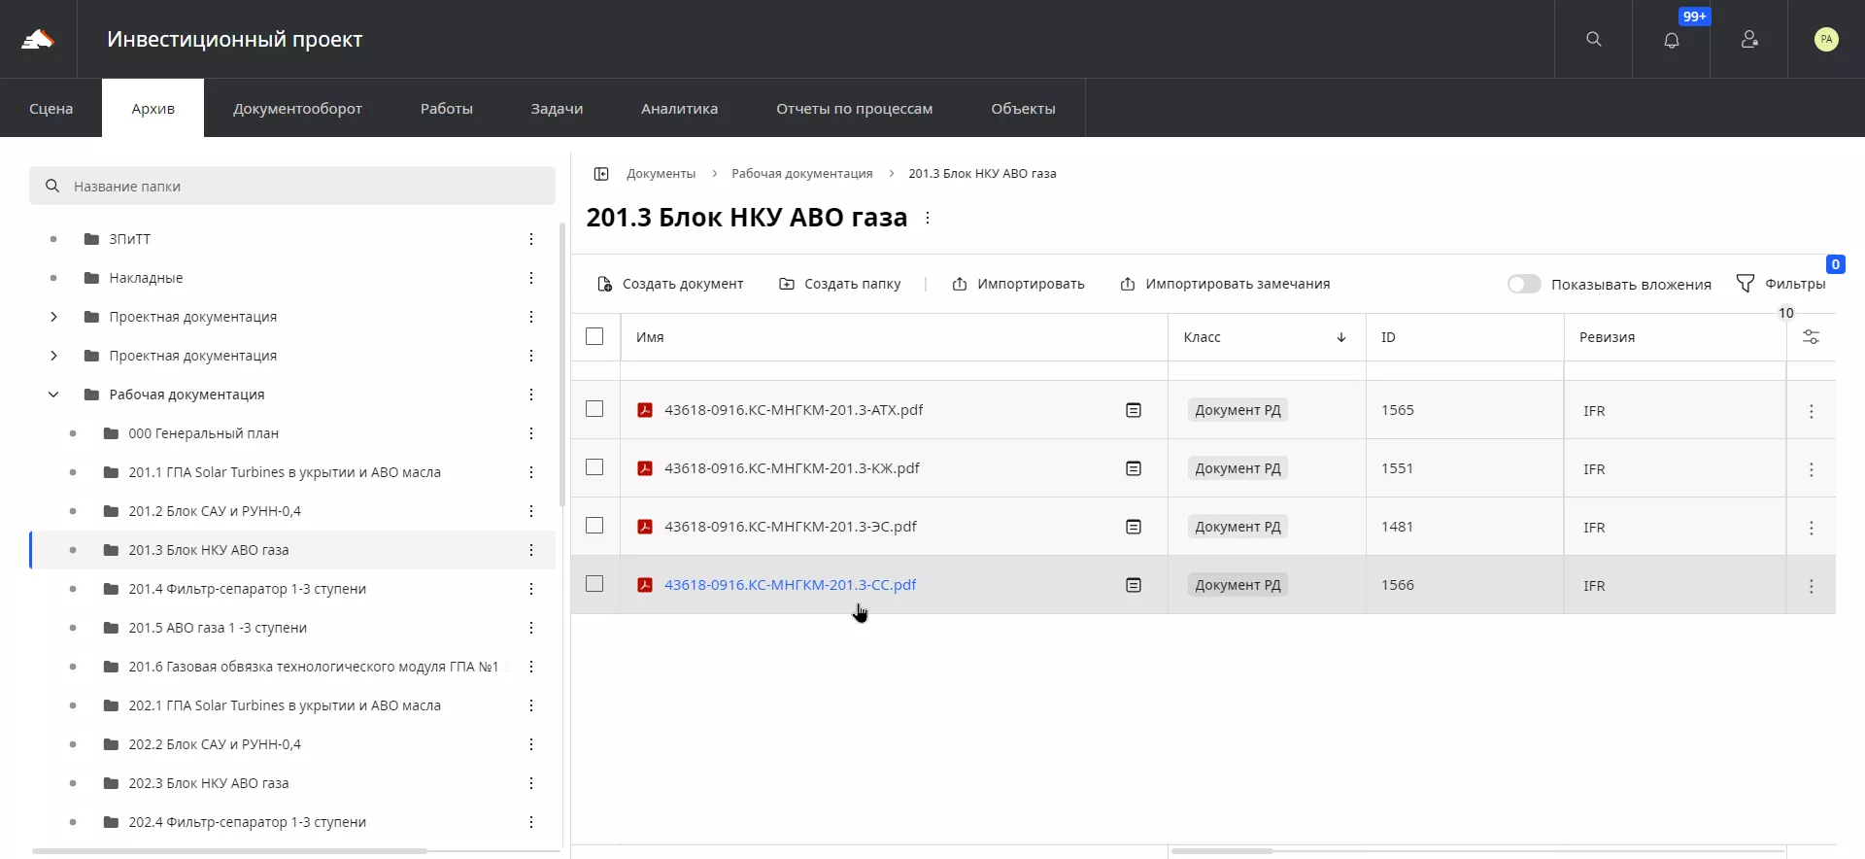Select checkbox for 43618-0916.КС-МНГКМ-201.3-ЭС.pdf row
1865x859 pixels.
(594, 526)
